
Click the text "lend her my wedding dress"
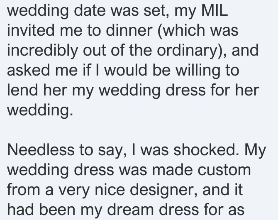106,90
